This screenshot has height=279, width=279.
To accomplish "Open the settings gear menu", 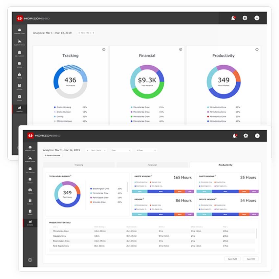I will pyautogui.click(x=245, y=136).
